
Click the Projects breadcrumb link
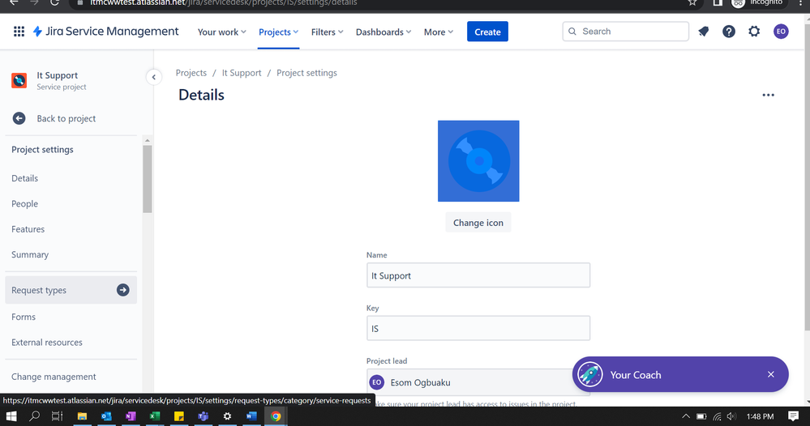click(191, 73)
